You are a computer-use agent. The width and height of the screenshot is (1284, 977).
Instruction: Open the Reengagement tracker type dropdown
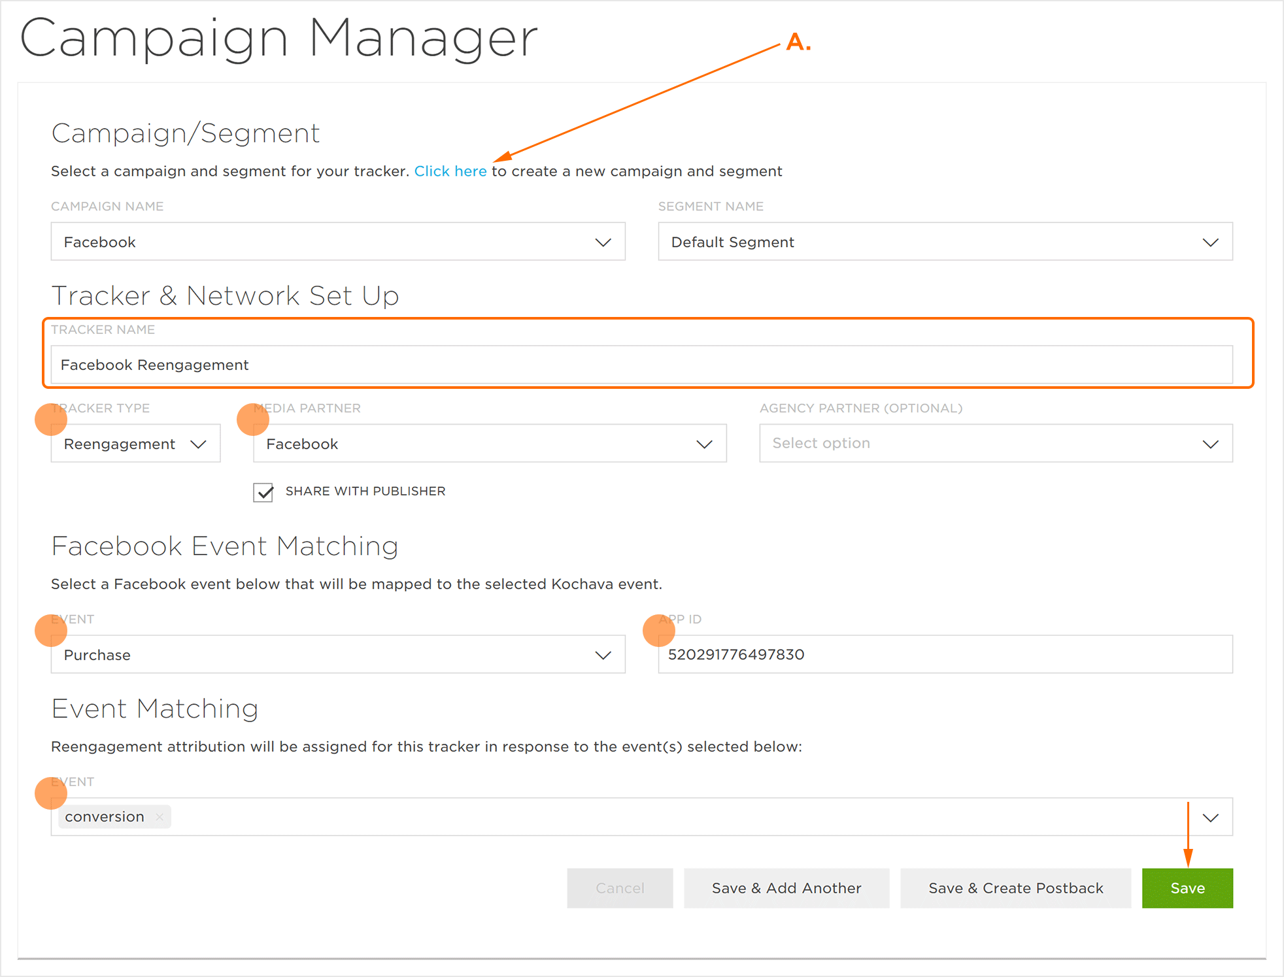click(121, 444)
